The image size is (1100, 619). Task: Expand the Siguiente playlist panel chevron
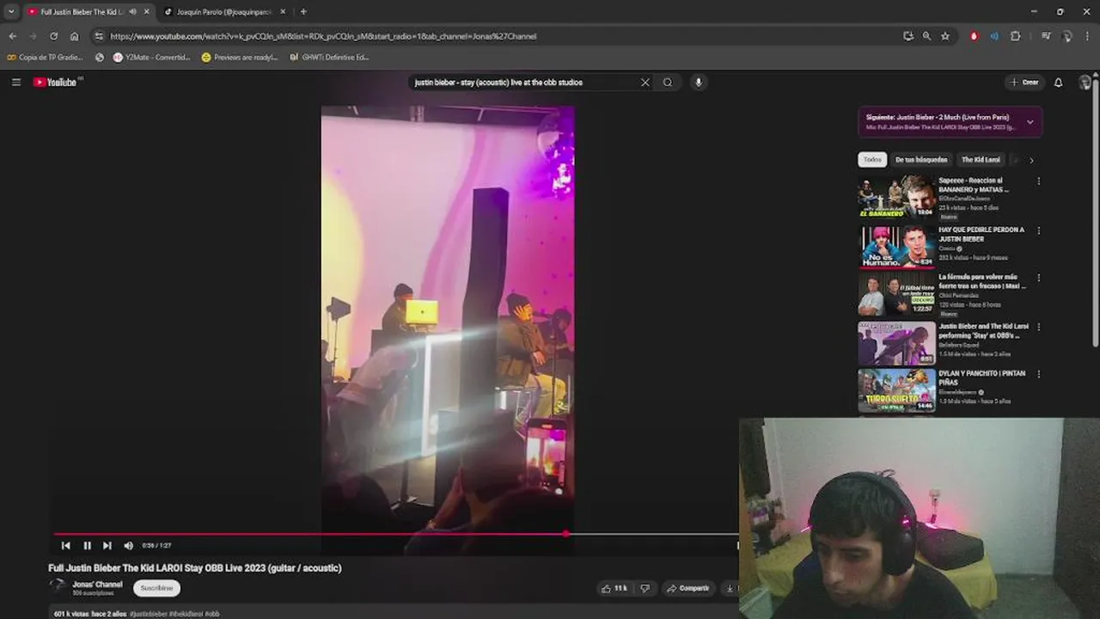(x=1030, y=122)
